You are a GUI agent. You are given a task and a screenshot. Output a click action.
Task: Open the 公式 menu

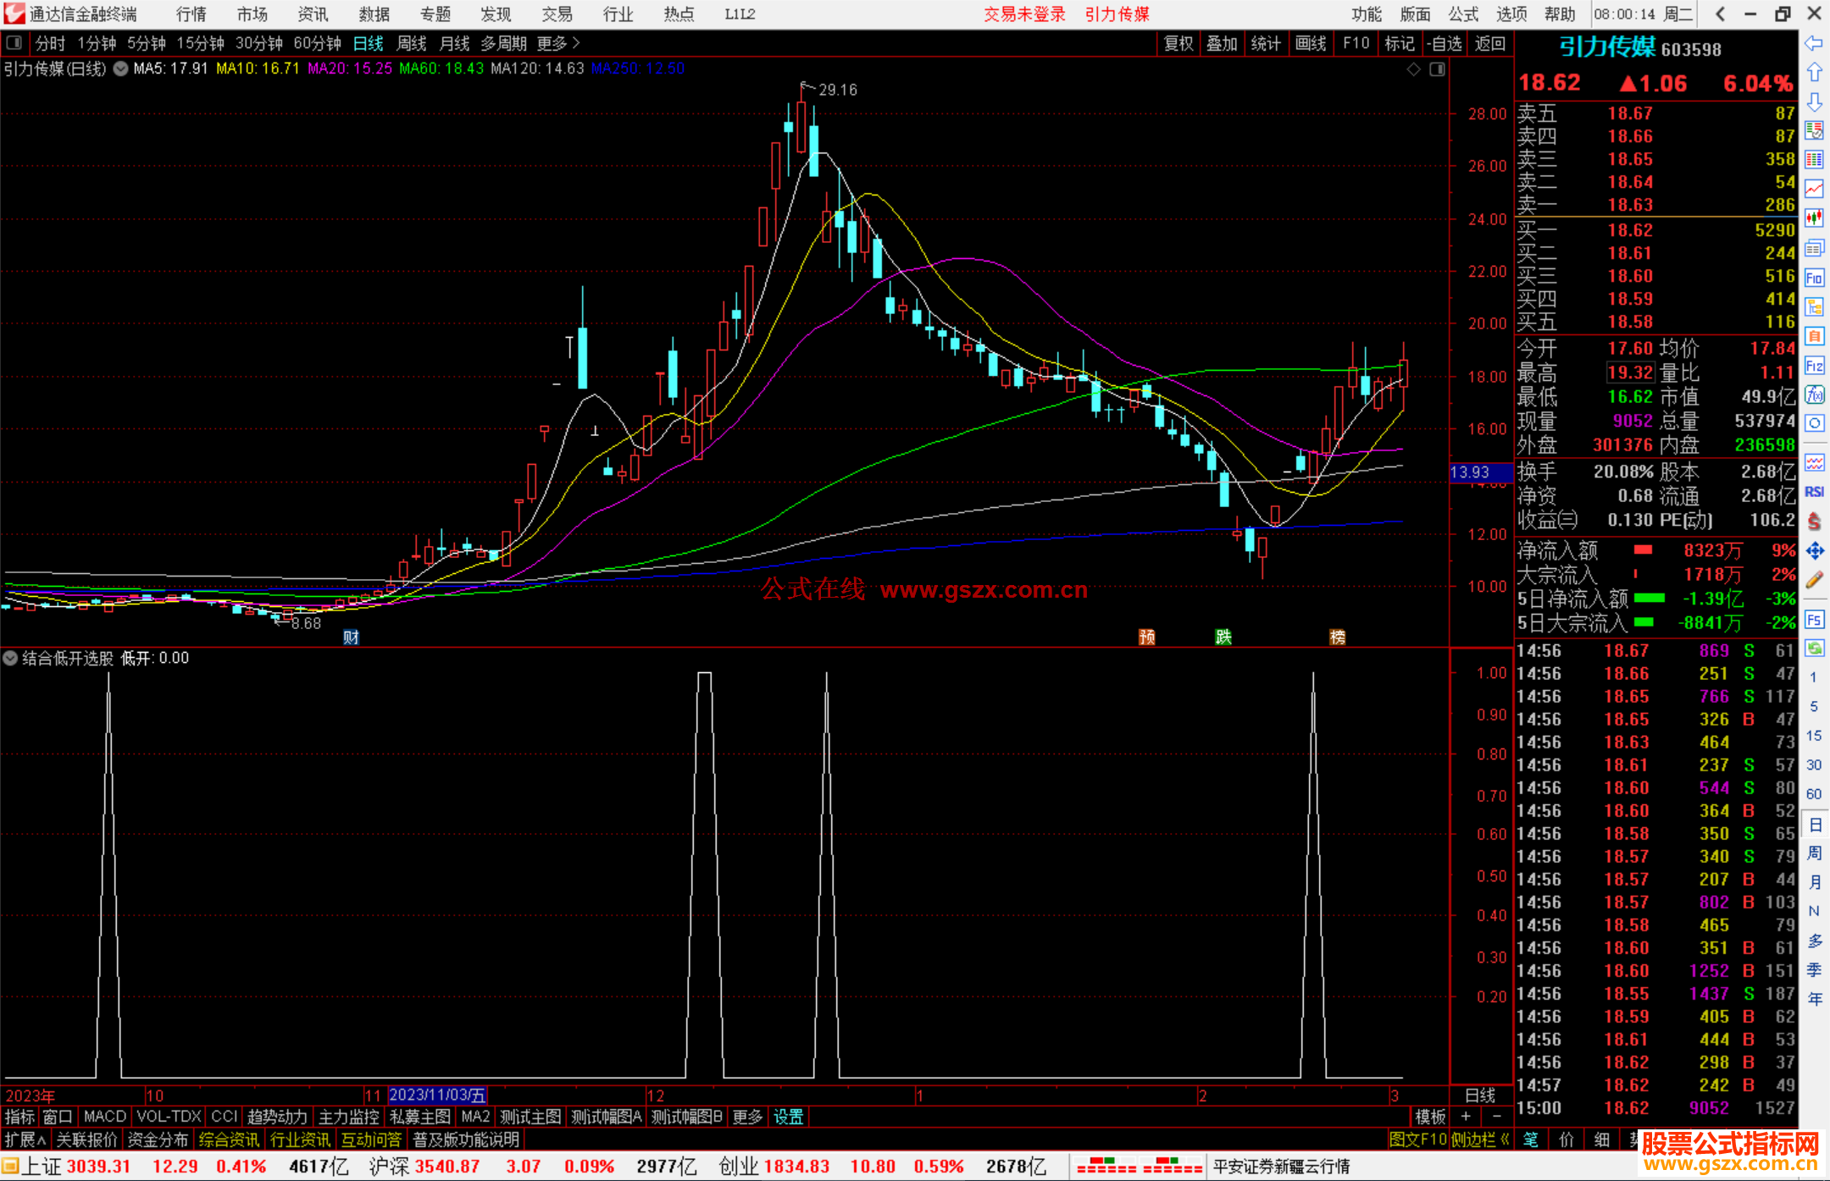1462,14
